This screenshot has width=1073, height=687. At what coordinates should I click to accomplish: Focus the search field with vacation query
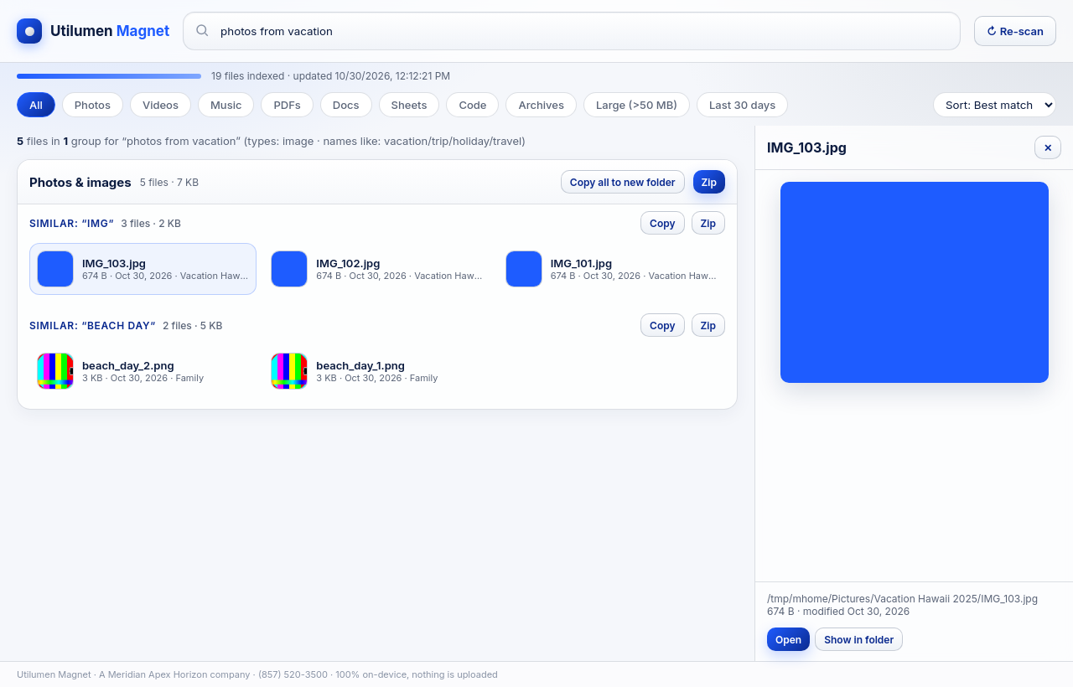coord(572,31)
